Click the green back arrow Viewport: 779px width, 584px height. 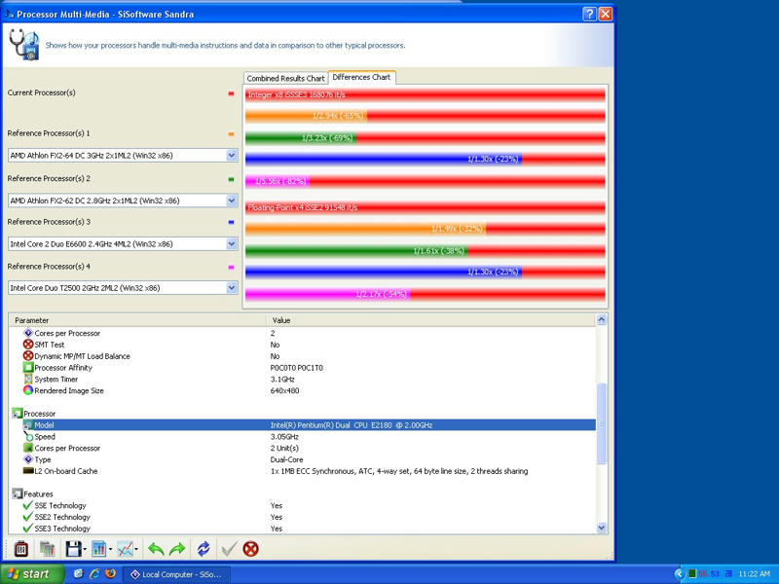(156, 549)
